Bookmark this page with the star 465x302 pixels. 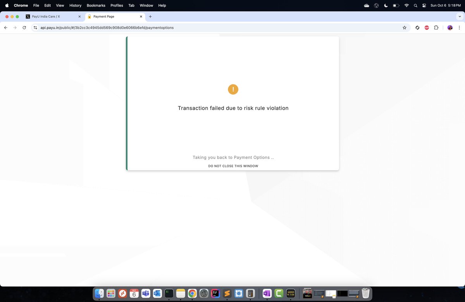coord(405,28)
